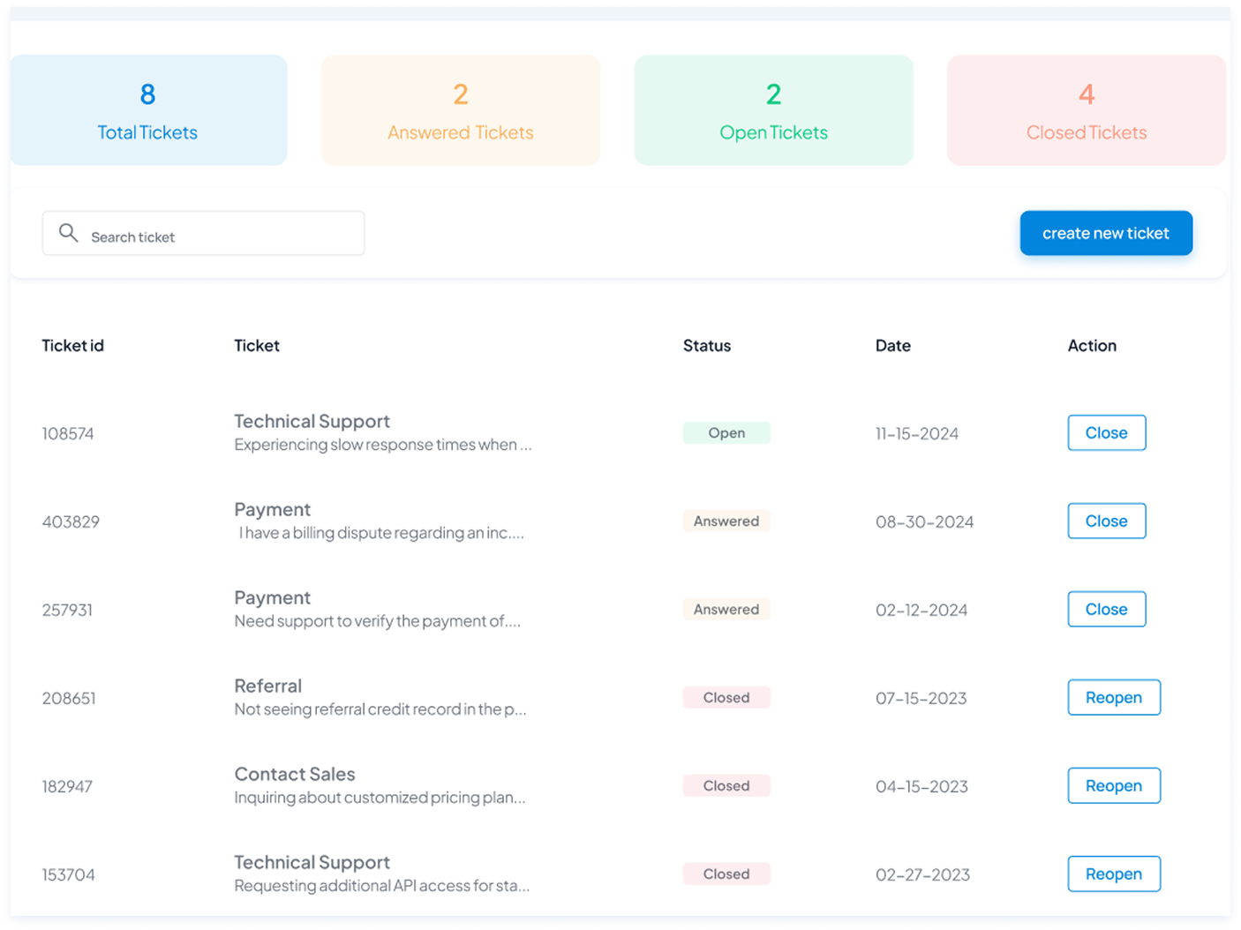1241x930 pixels.
Task: Reopen the Contact Sales ticket
Action: coord(1113,786)
